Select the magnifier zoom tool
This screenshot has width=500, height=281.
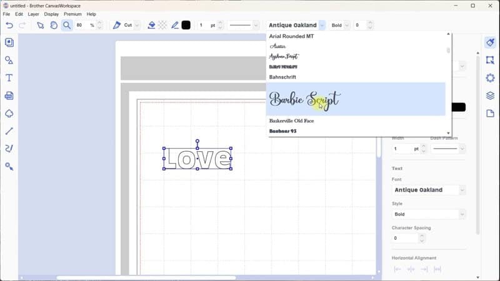coord(67,25)
